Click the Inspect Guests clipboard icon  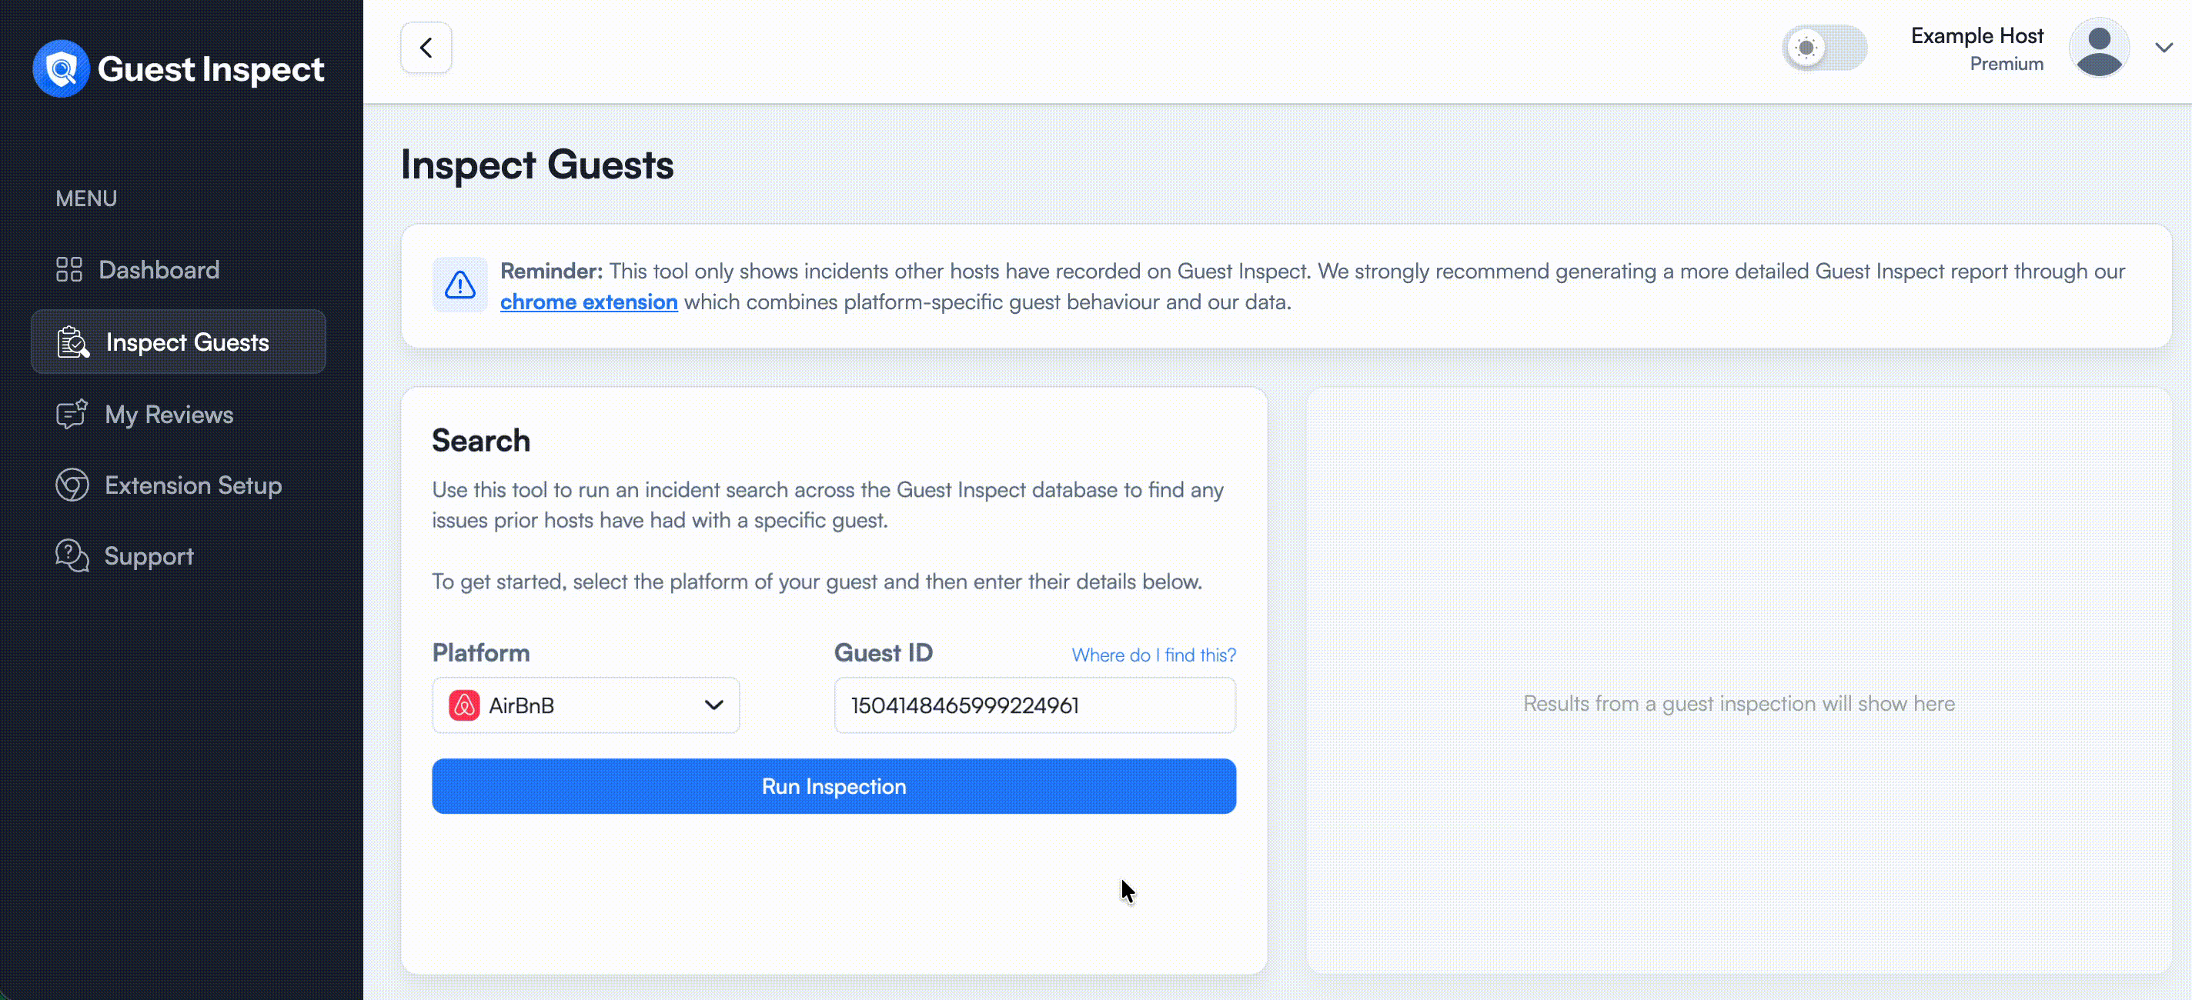(x=73, y=342)
